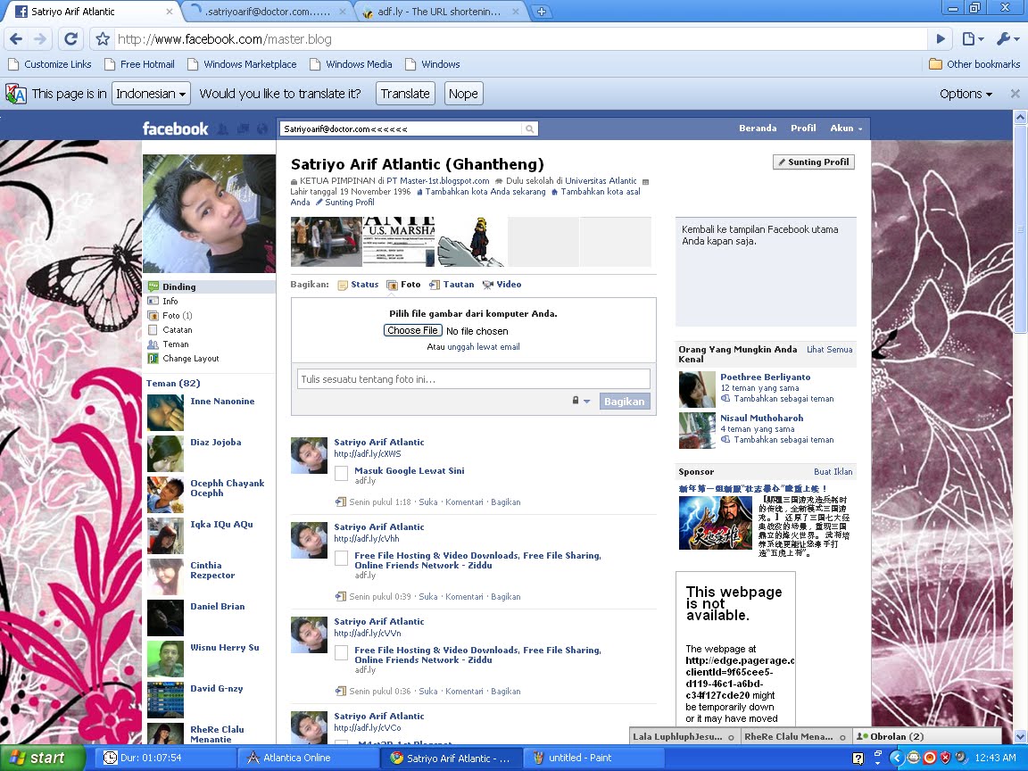This screenshot has height=771, width=1028.
Task: Open Info in the profile sidebar
Action: click(170, 301)
